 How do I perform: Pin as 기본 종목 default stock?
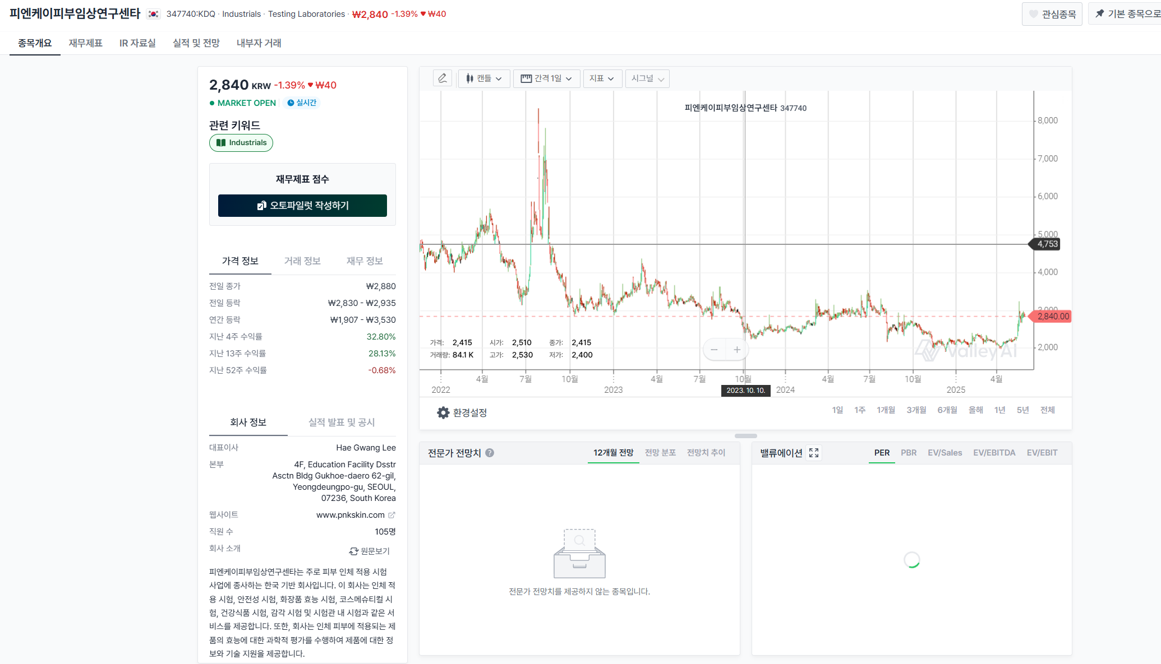pyautogui.click(x=1125, y=14)
